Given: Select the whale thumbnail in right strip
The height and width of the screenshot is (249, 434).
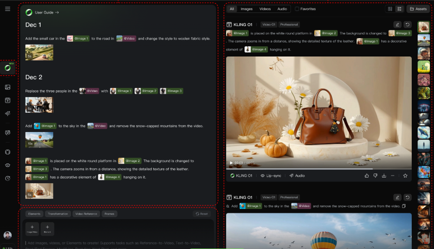Looking at the screenshot, I should click(424, 133).
